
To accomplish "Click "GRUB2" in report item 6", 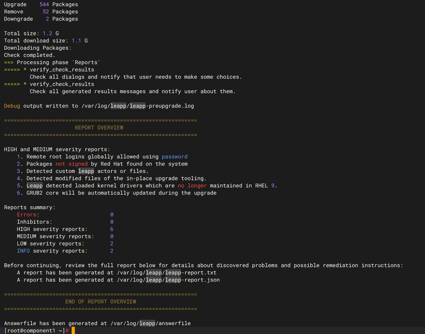I will coord(34,193).
